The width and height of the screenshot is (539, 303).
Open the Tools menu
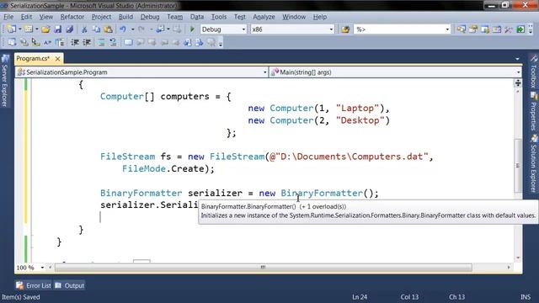pyautogui.click(x=219, y=17)
